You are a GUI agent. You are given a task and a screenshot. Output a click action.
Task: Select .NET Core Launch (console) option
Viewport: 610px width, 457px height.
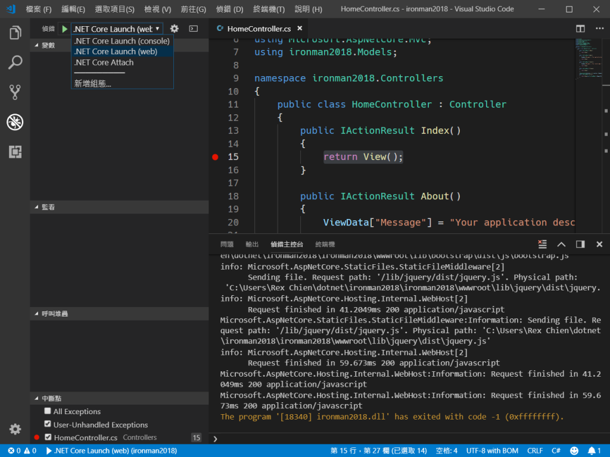(x=122, y=41)
